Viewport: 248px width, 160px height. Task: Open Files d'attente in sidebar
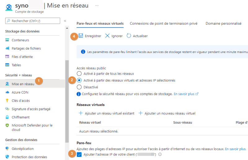click(x=22, y=57)
